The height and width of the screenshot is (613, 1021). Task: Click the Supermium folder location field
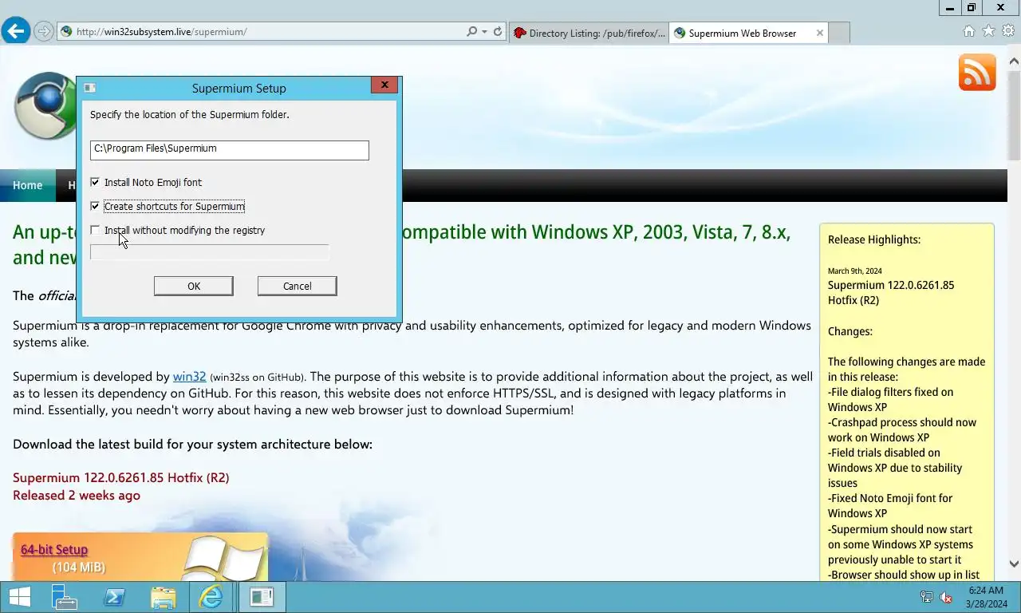click(230, 150)
